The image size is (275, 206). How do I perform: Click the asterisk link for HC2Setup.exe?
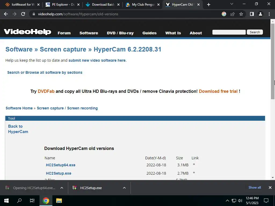click(x=194, y=173)
